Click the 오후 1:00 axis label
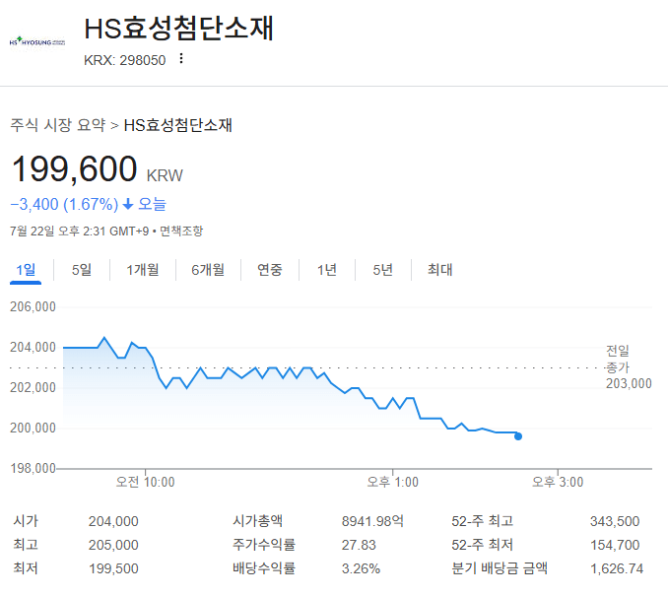Image resolution: width=668 pixels, height=596 pixels. tap(393, 483)
